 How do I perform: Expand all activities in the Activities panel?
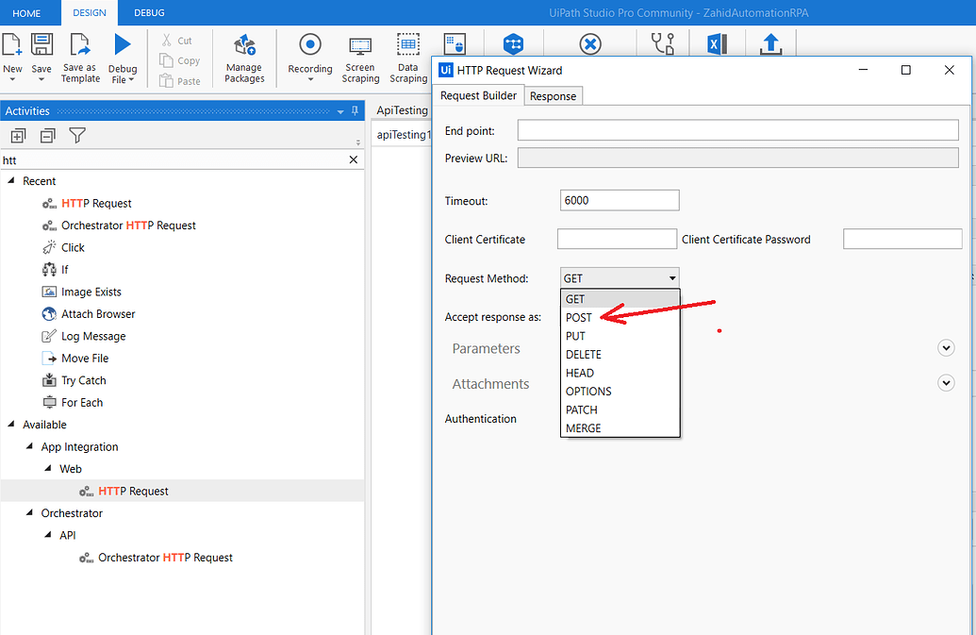(x=17, y=136)
